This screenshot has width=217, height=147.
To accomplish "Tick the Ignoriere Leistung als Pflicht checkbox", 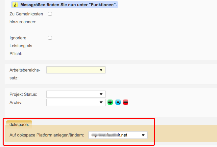I will tap(50, 38).
